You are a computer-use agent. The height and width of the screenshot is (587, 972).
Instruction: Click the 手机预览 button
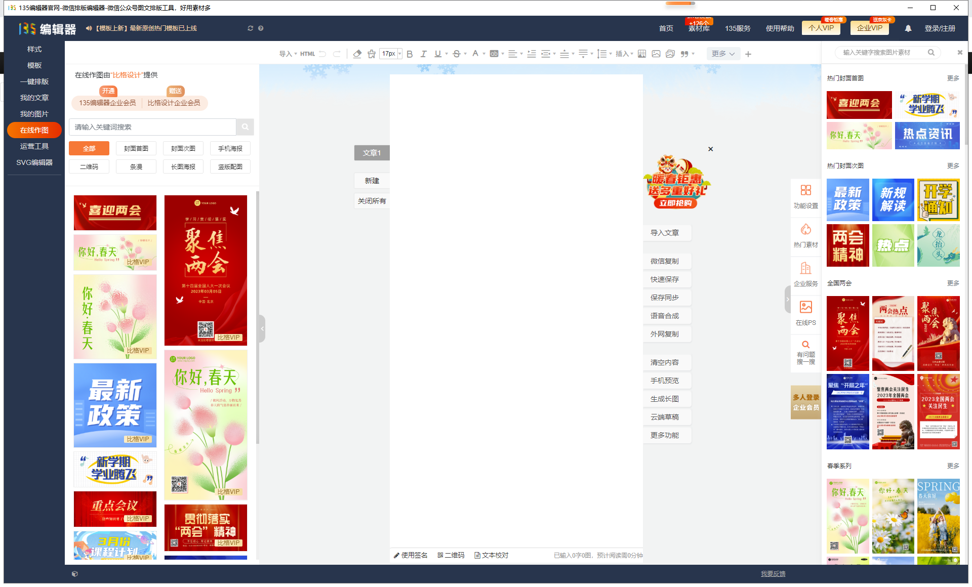click(665, 381)
